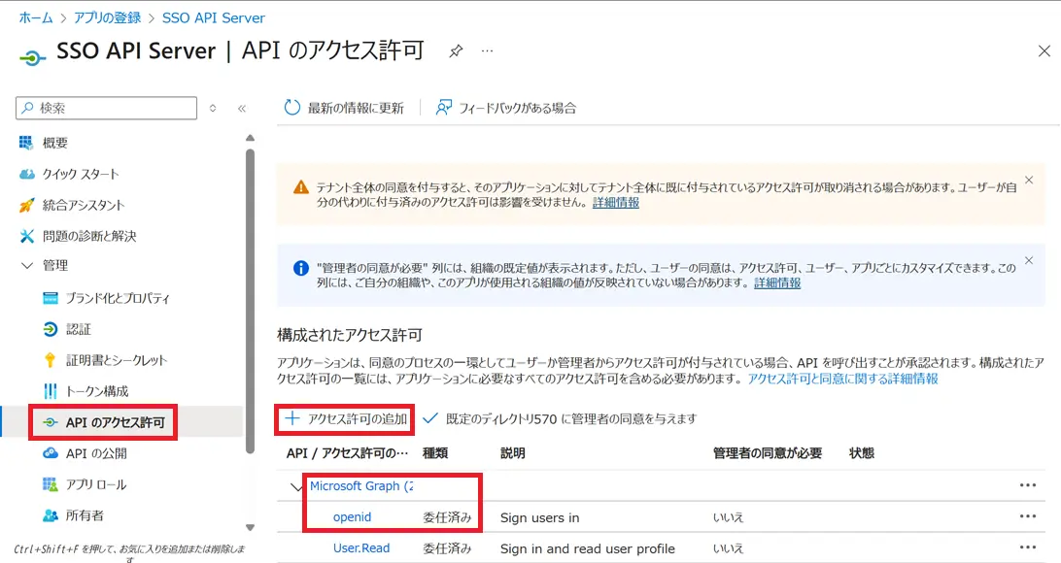Click the pin icon next to page title
Screen dimensions: 1061x563
456,50
